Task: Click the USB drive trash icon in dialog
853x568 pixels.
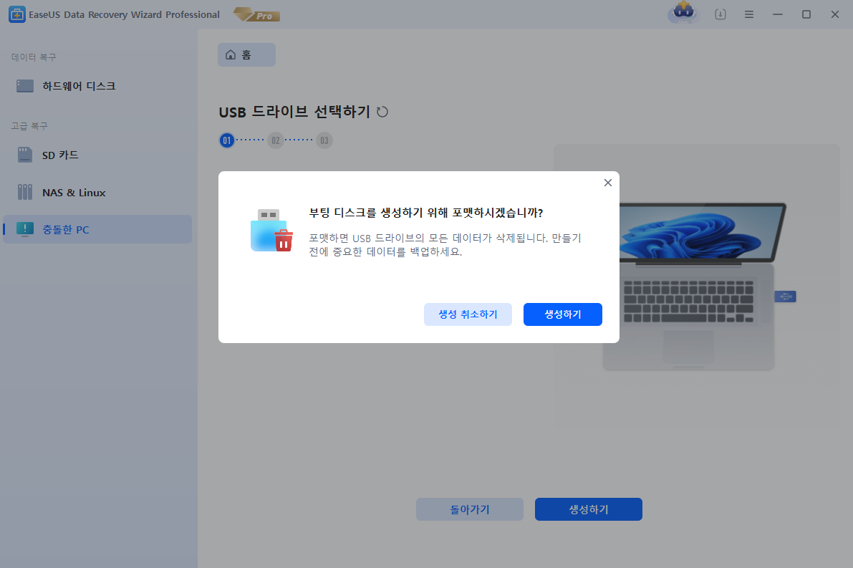Action: tap(271, 230)
